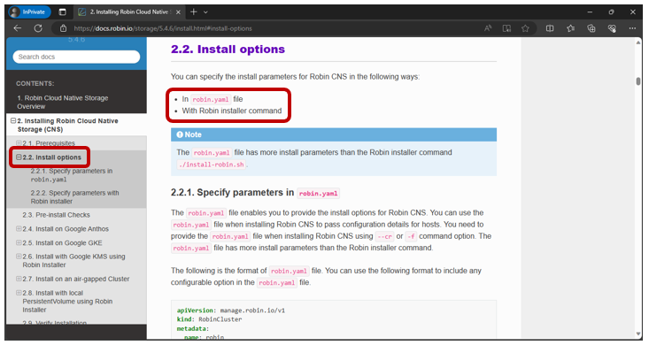649x345 pixels.
Task: Expand 2.4 Install on Google Anthos
Action: point(19,228)
